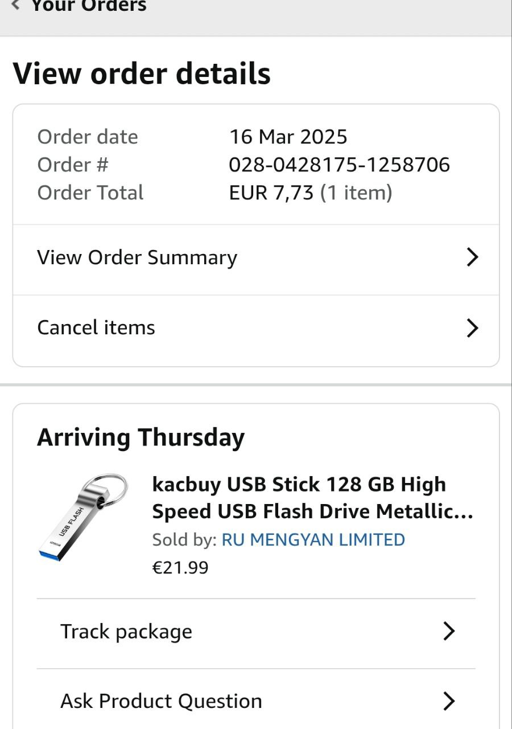Click the order date 16 Mar 2025
This screenshot has width=512, height=729.
(x=288, y=137)
